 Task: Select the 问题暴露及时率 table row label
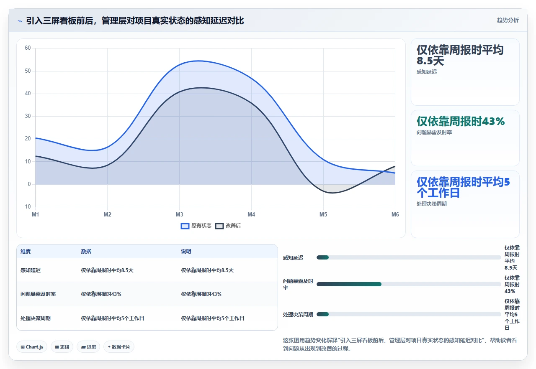tap(38, 294)
